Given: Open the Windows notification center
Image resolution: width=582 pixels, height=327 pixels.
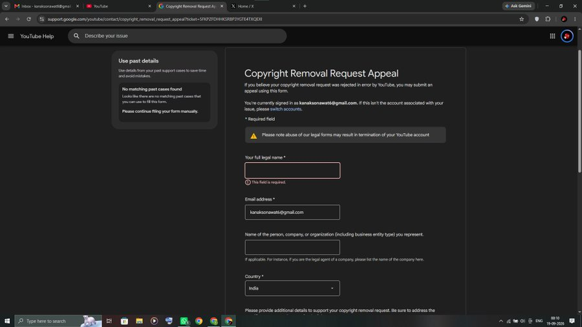Looking at the screenshot, I should [572, 321].
